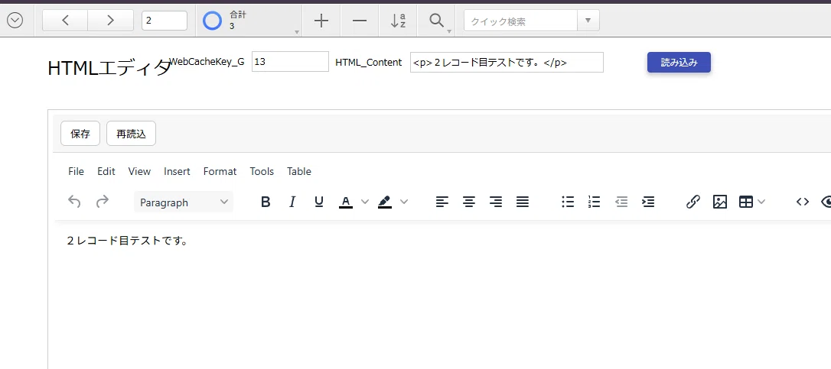
Task: Click the editor text ２レコード目テストです。
Action: click(127, 241)
